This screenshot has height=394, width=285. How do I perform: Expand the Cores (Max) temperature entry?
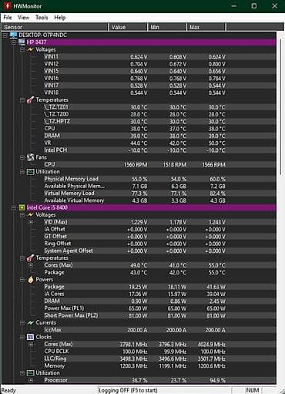[x=31, y=265]
